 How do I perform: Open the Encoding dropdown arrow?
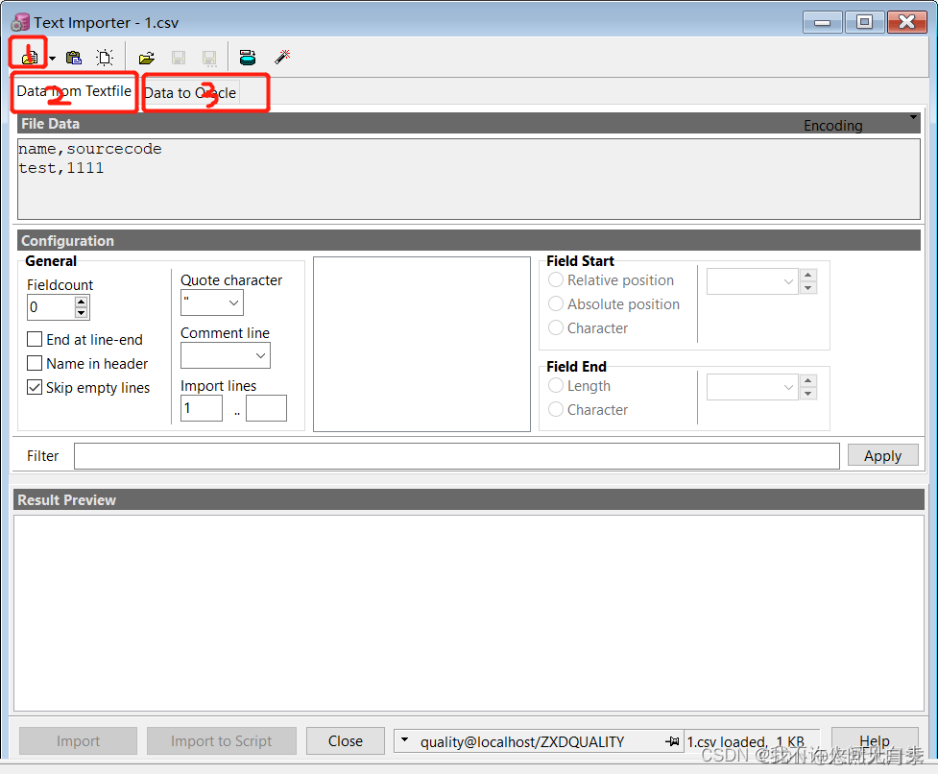[913, 117]
